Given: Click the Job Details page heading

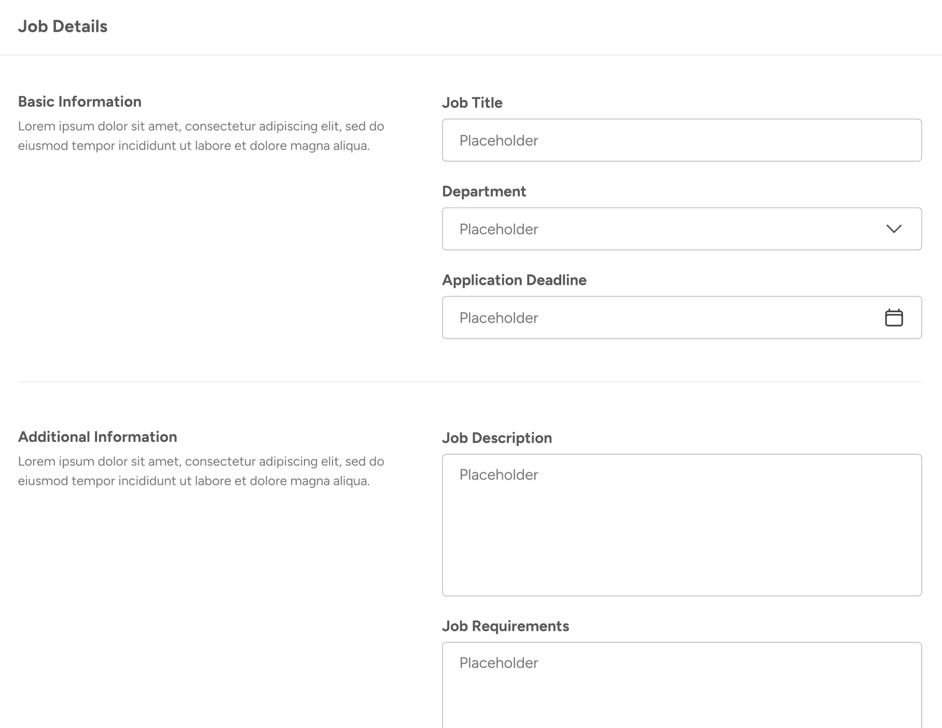Looking at the screenshot, I should (63, 26).
